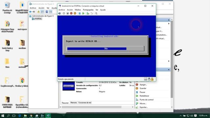Click Actions pane scrollbar up arrow

click(172, 20)
